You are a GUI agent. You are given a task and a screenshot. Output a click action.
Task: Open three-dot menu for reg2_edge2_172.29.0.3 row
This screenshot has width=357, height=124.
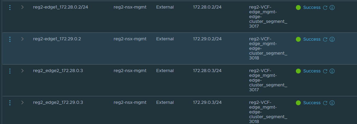coord(10,103)
